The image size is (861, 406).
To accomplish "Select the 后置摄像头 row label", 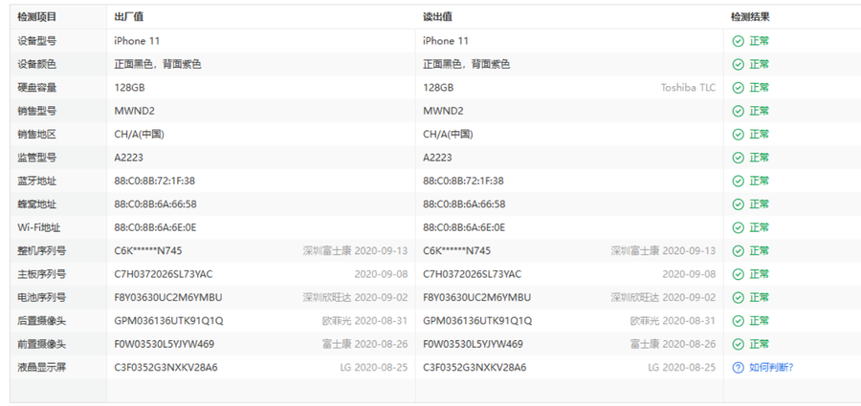I will click(42, 321).
